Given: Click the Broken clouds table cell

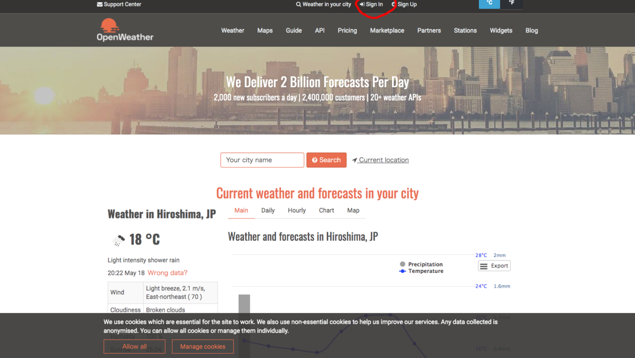Looking at the screenshot, I should (x=180, y=310).
